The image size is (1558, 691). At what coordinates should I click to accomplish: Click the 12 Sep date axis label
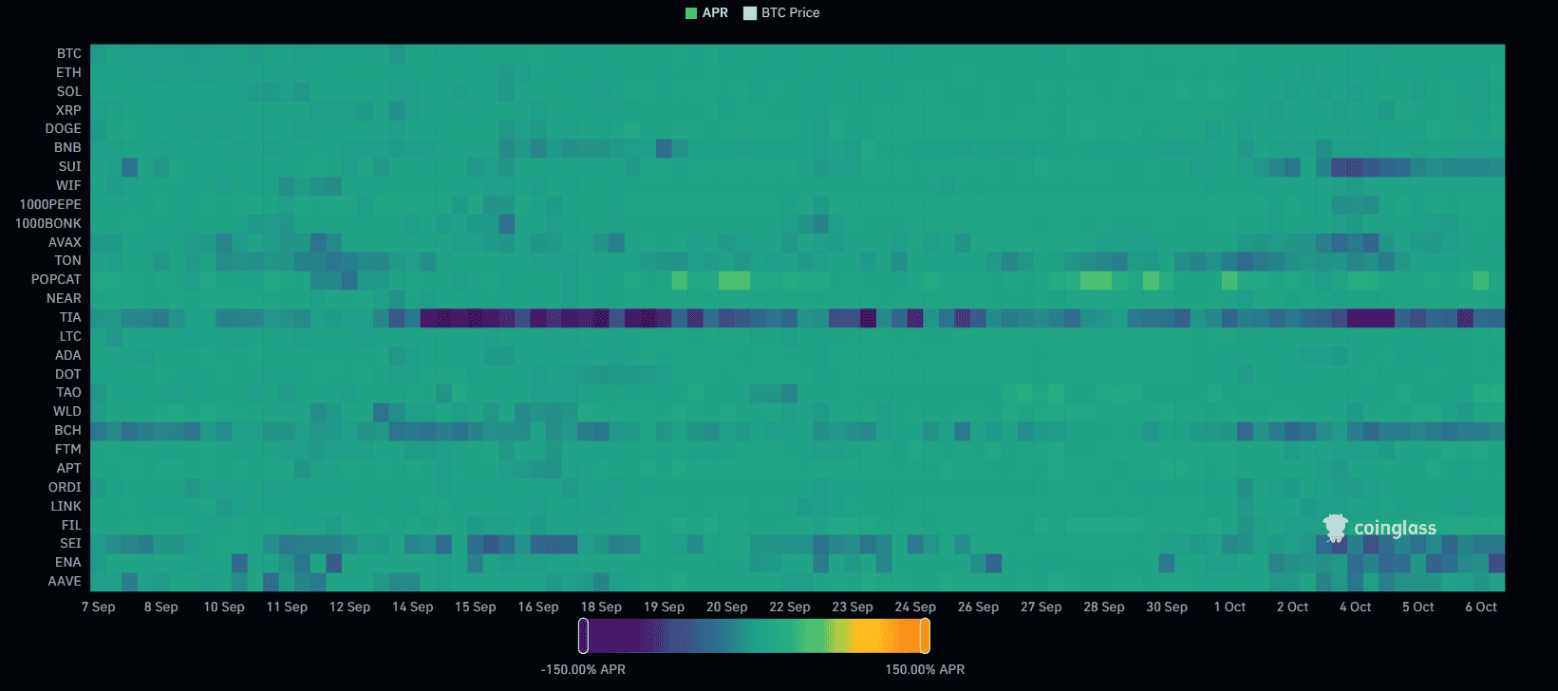pyautogui.click(x=349, y=607)
